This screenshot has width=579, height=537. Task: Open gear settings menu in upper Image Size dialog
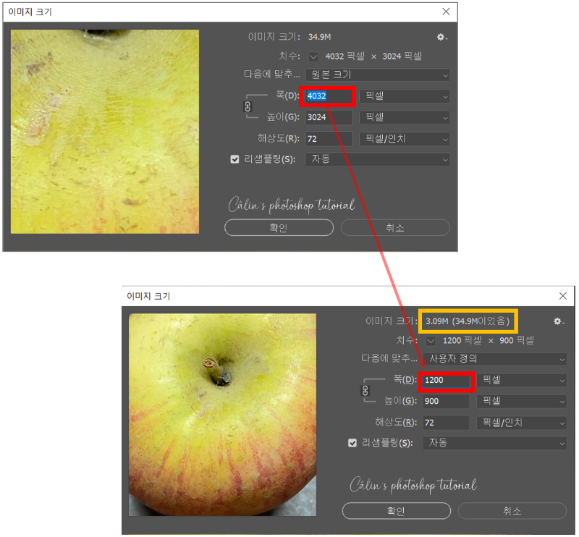point(441,37)
